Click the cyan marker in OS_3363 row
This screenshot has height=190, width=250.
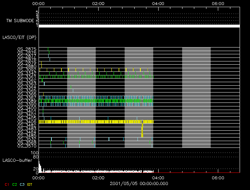[44, 84]
